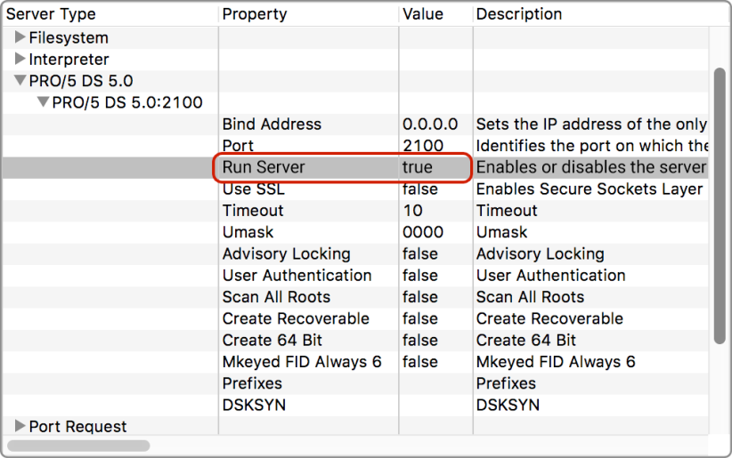This screenshot has height=458, width=732.
Task: Select the Umask property
Action: (x=248, y=232)
